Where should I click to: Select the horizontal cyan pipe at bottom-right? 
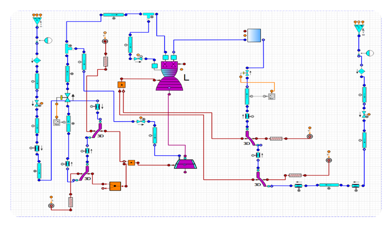[x=329, y=185]
